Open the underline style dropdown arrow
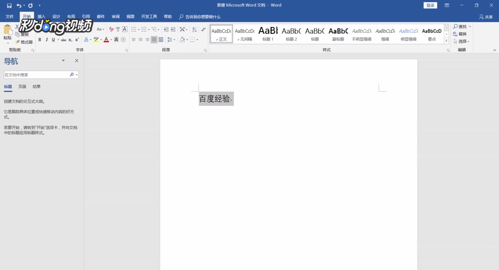The height and width of the screenshot is (270, 499). pos(58,40)
